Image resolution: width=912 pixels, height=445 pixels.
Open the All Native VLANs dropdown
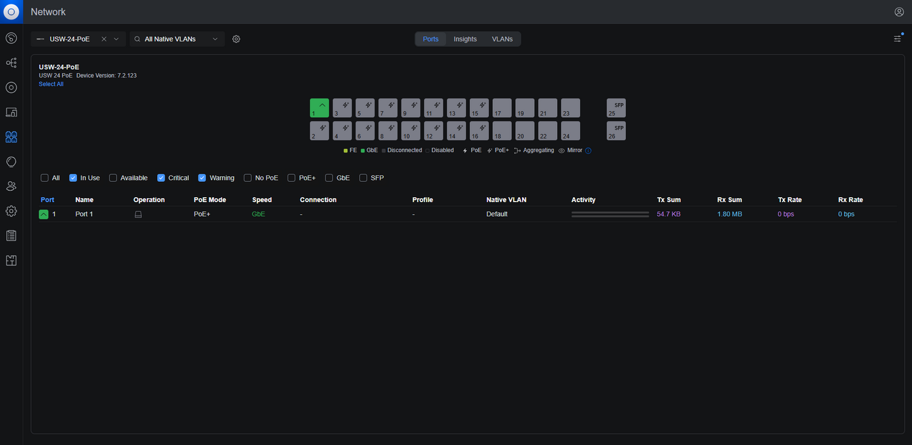pos(177,39)
